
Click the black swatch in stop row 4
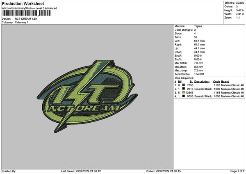[183, 96]
